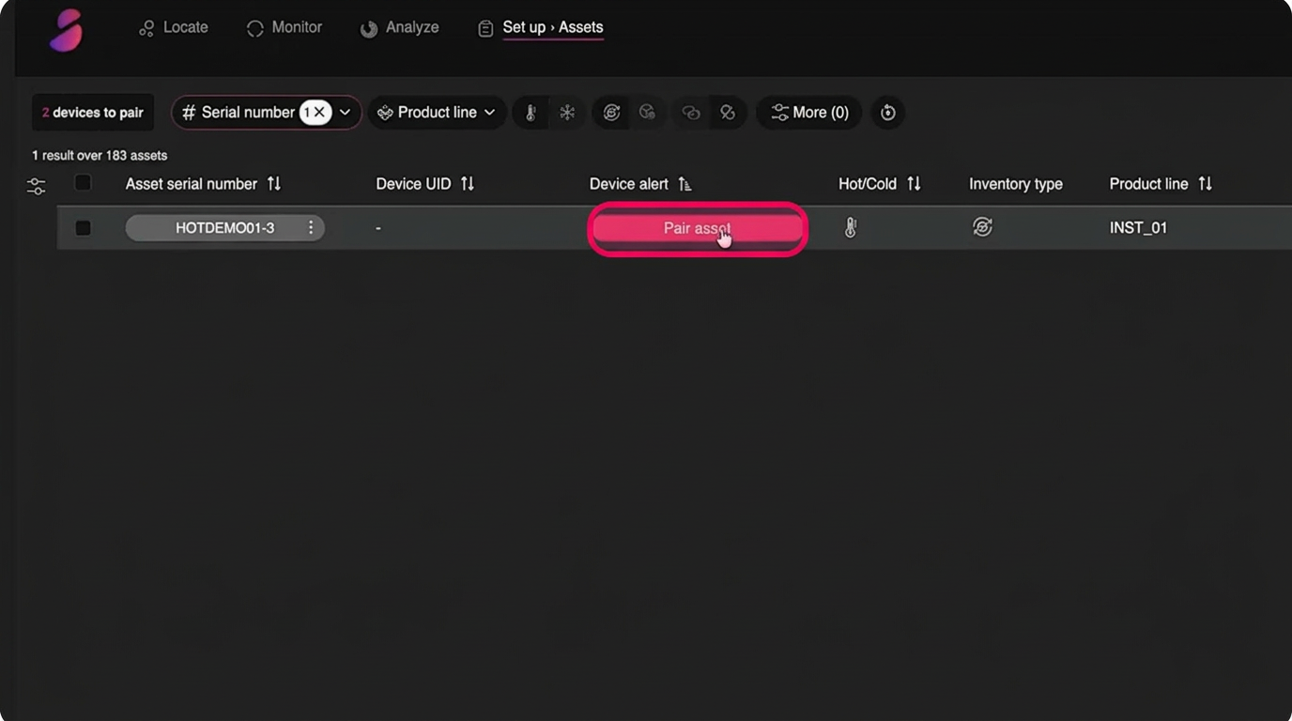Open the Product line filter dropdown

[x=437, y=113]
